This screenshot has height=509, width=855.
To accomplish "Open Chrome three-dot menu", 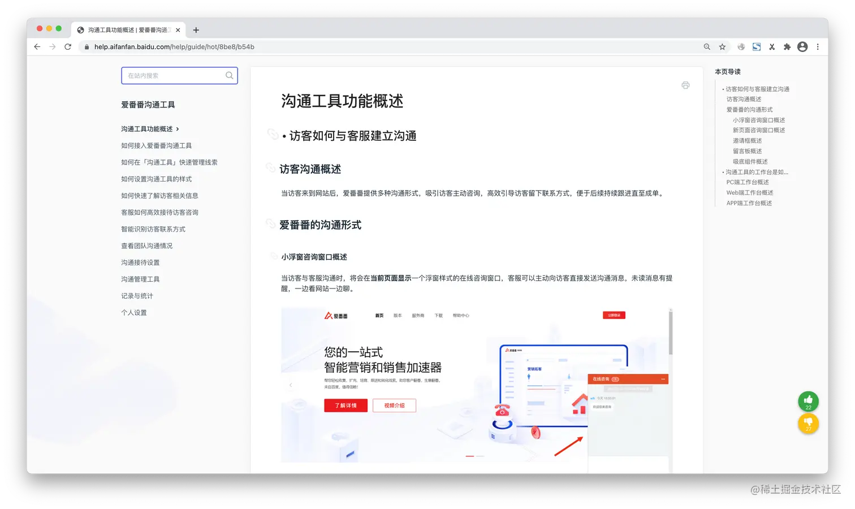I will coord(818,47).
